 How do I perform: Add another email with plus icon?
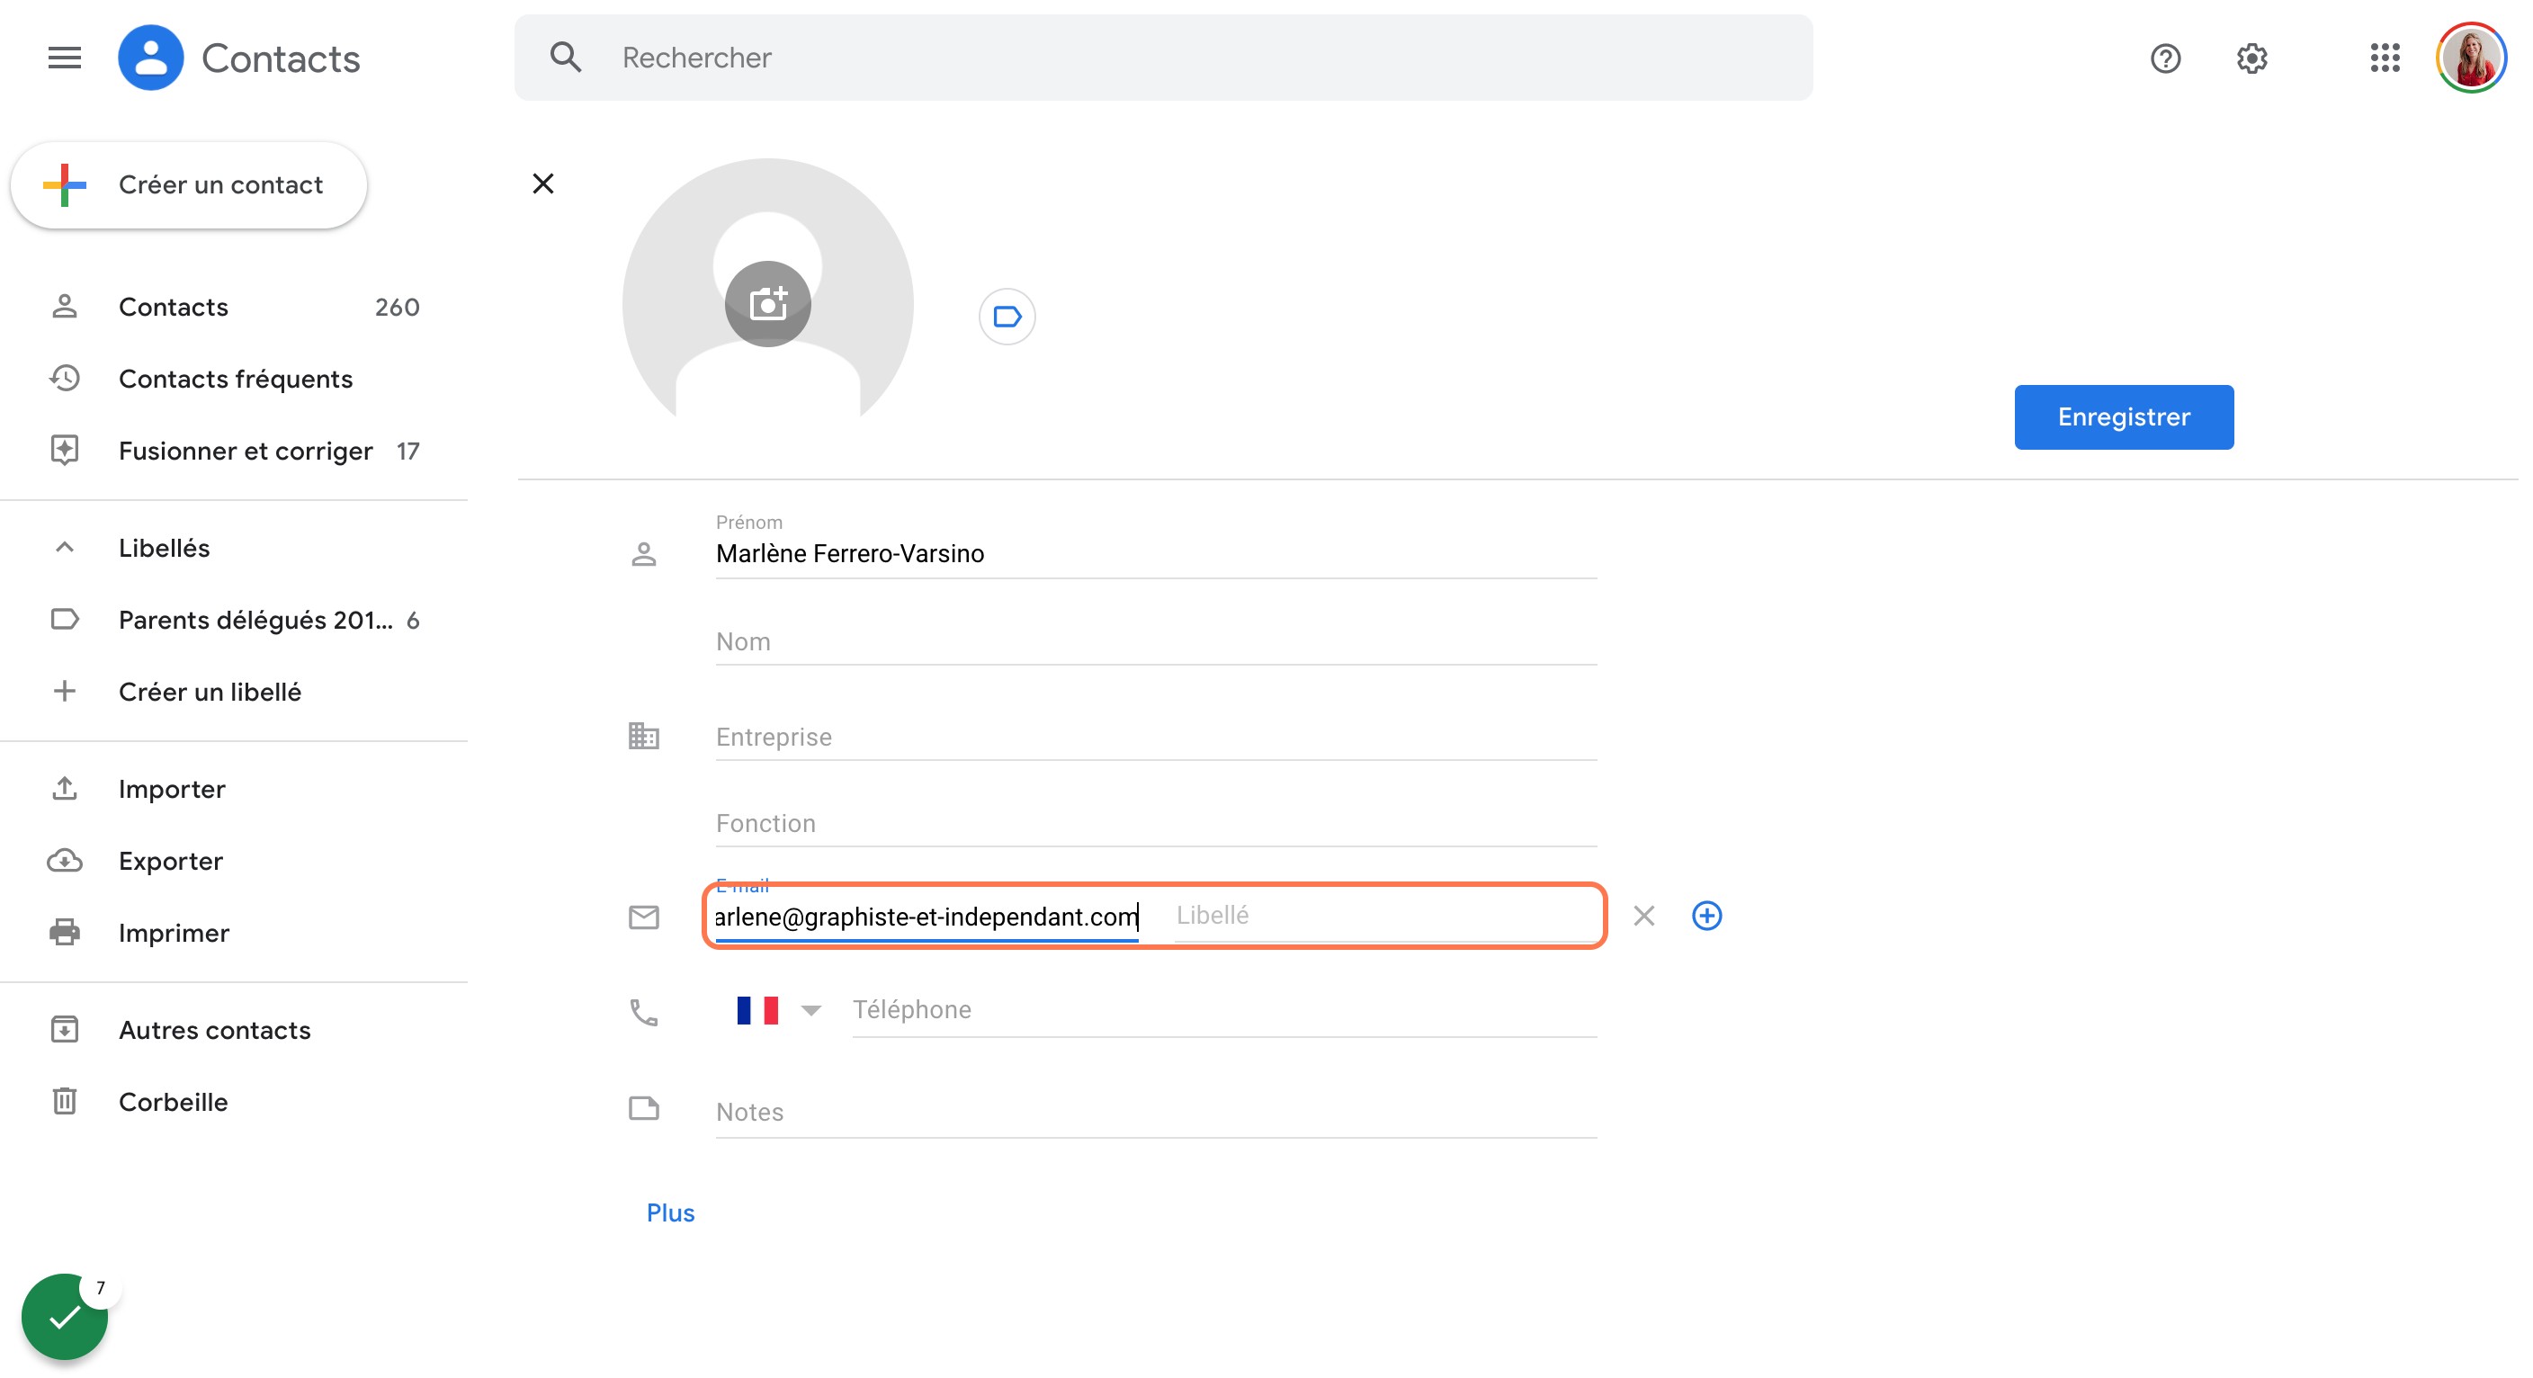[x=1707, y=916]
